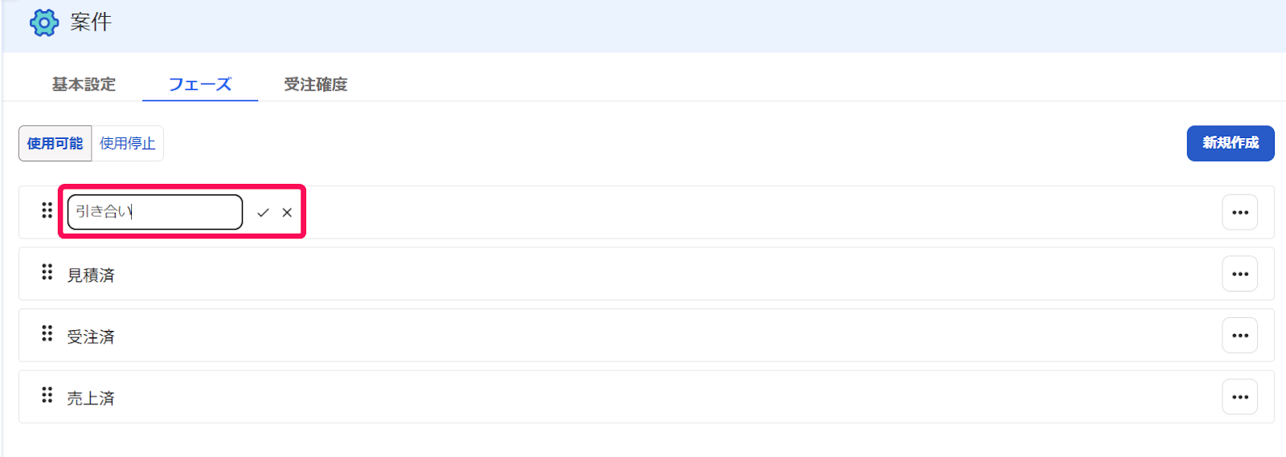The height and width of the screenshot is (457, 1286).
Task: Select the 売上済 phase label
Action: [x=91, y=398]
